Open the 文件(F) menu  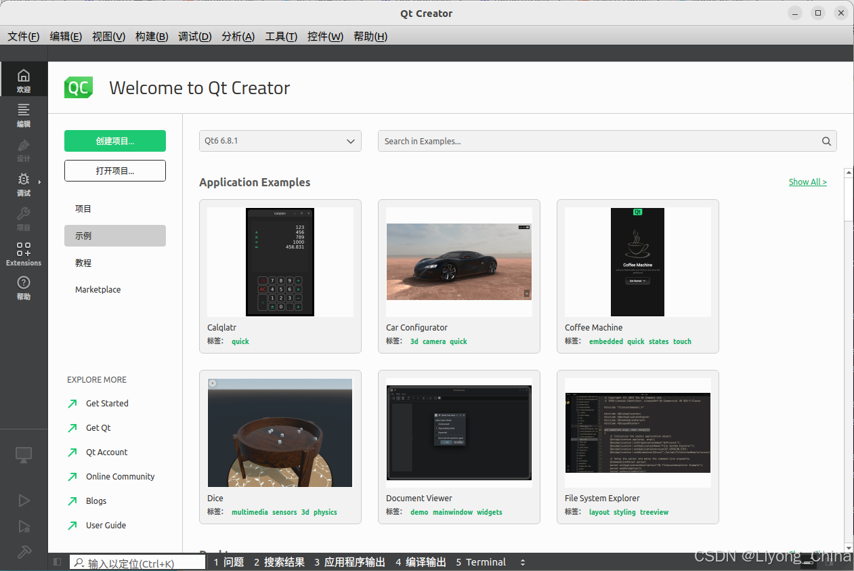pos(24,37)
